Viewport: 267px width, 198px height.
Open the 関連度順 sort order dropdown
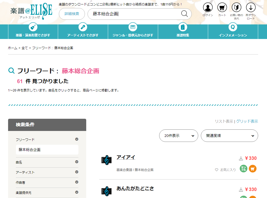(x=229, y=136)
